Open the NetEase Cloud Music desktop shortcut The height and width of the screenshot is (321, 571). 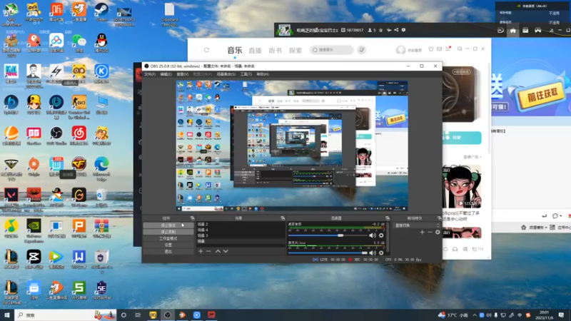(79, 136)
